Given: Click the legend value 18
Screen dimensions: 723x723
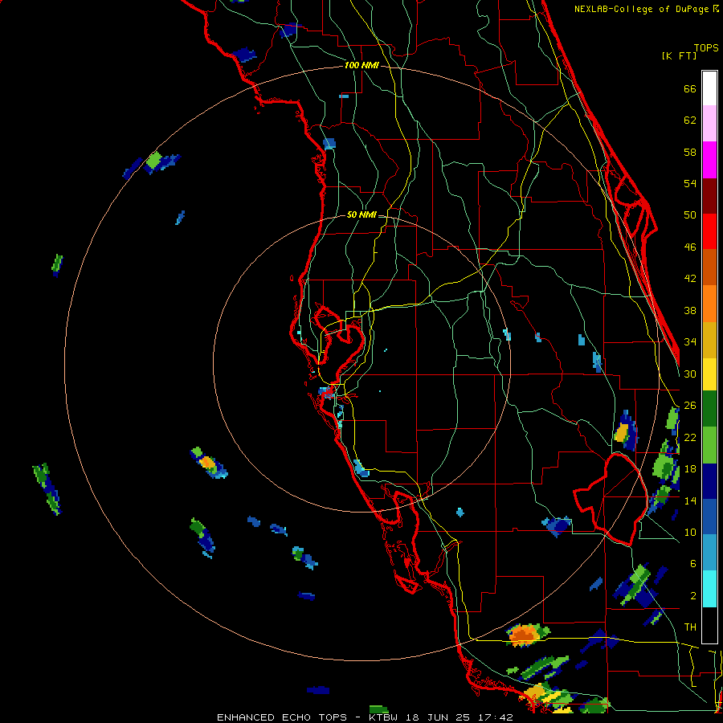Looking at the screenshot, I should [690, 469].
